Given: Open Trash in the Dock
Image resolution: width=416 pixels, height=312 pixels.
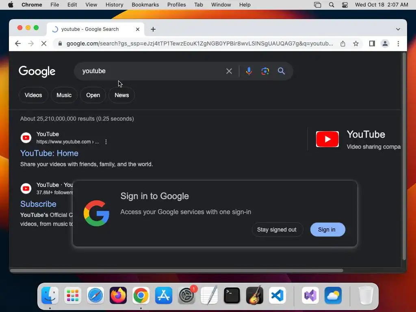Looking at the screenshot, I should pos(366,295).
